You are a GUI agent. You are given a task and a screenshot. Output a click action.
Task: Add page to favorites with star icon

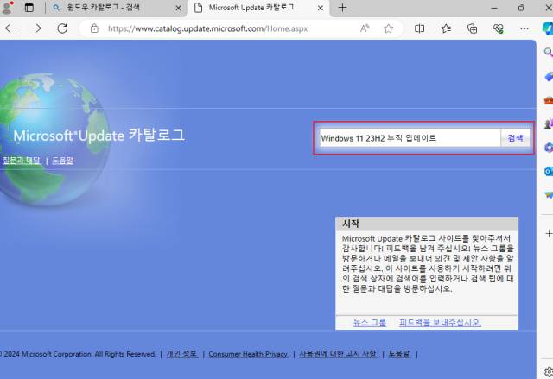coord(388,28)
